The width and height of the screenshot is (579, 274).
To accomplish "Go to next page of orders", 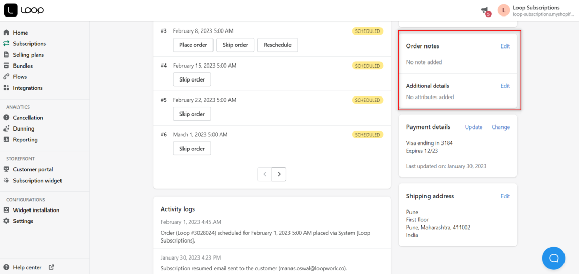I will tap(279, 174).
